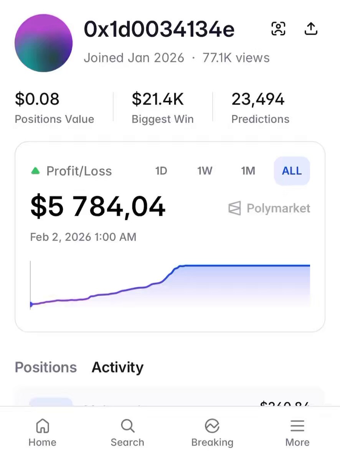Switch to the Positions tab

46,367
